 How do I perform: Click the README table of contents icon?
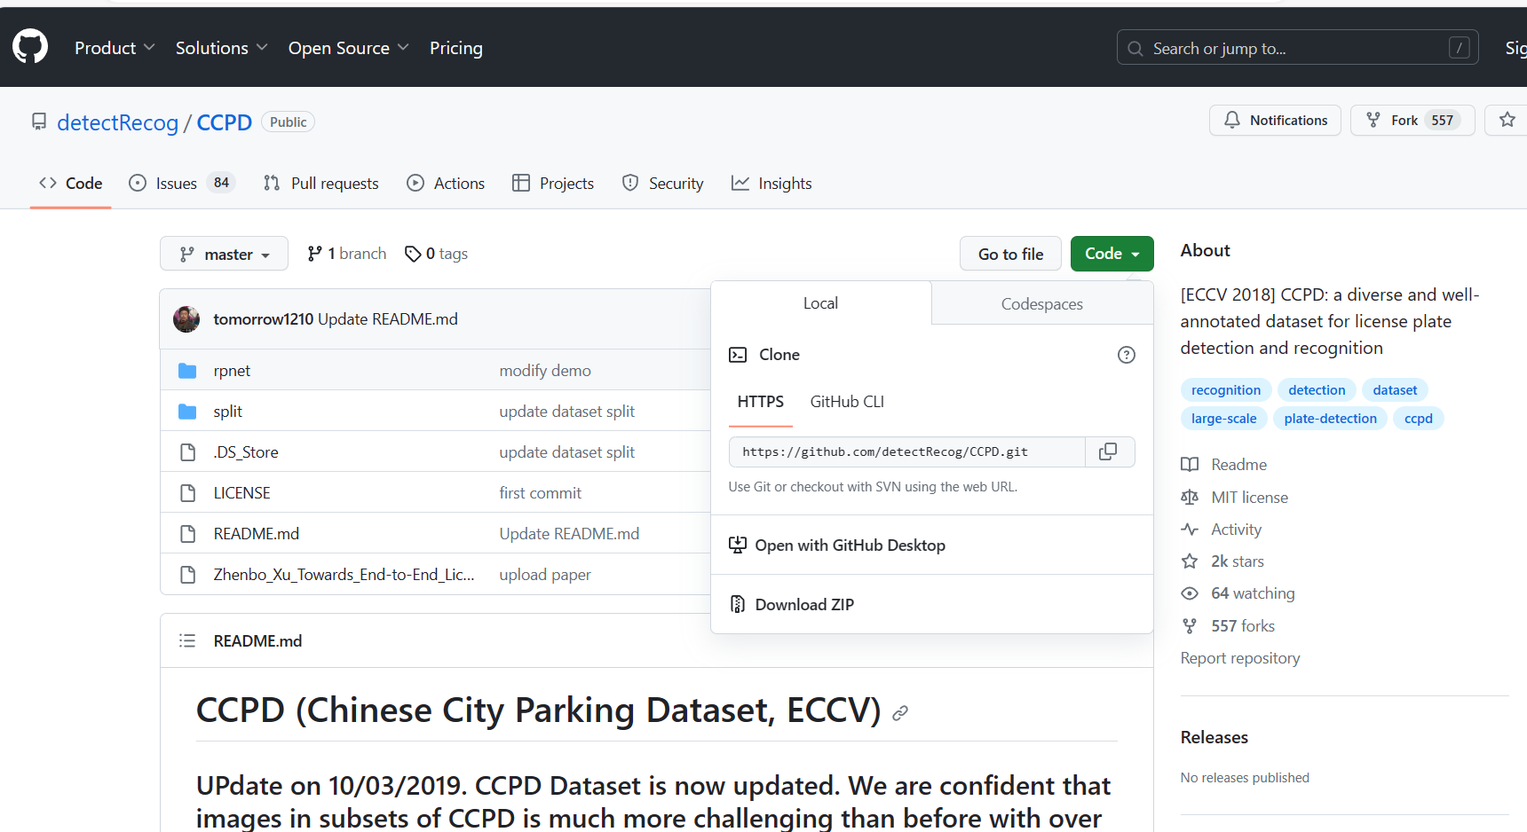point(187,640)
